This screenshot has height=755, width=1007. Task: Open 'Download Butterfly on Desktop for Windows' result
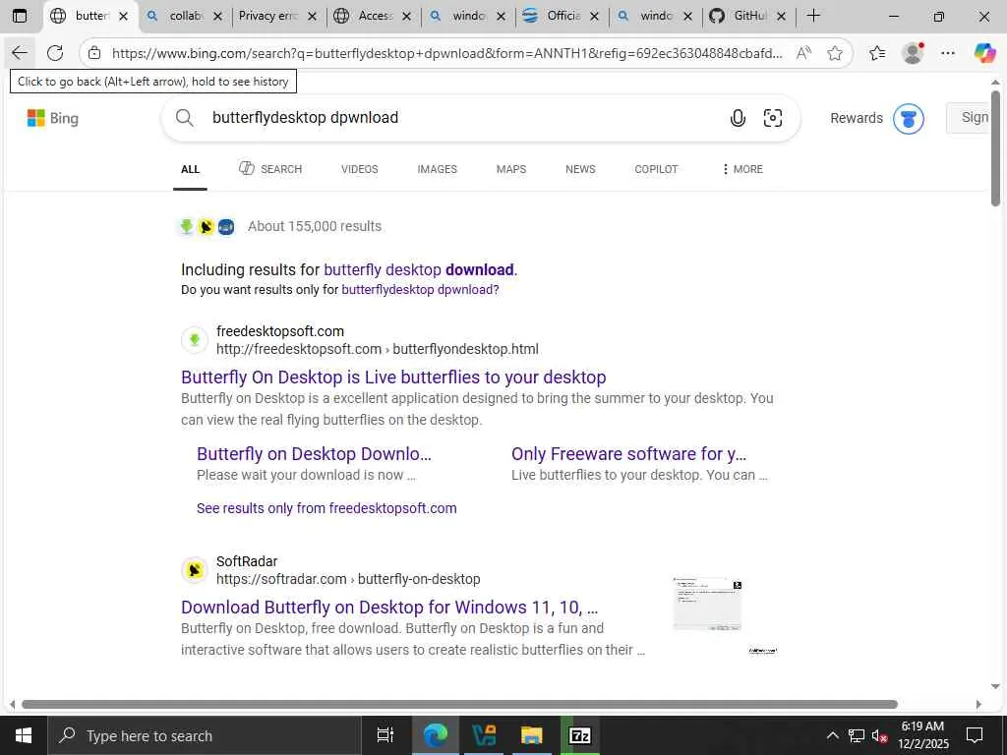[x=389, y=607]
